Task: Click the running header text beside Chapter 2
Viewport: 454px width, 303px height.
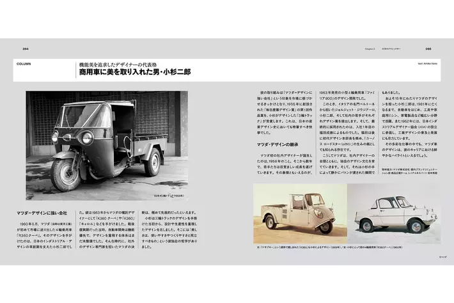Action: click(x=391, y=49)
